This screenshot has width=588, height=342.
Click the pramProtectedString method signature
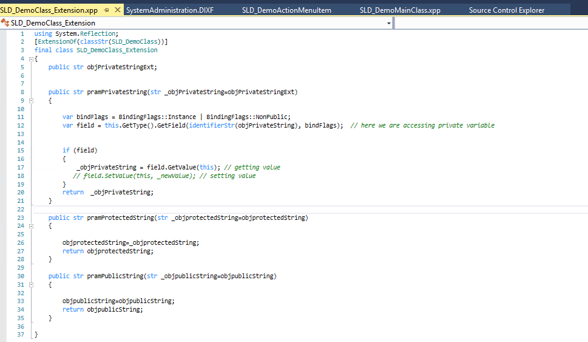[178, 217]
